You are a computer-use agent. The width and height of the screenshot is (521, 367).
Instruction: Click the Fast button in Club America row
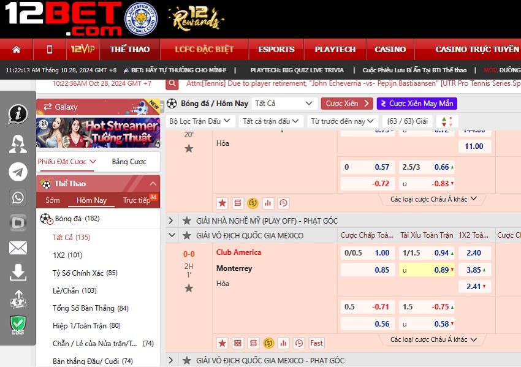316,343
